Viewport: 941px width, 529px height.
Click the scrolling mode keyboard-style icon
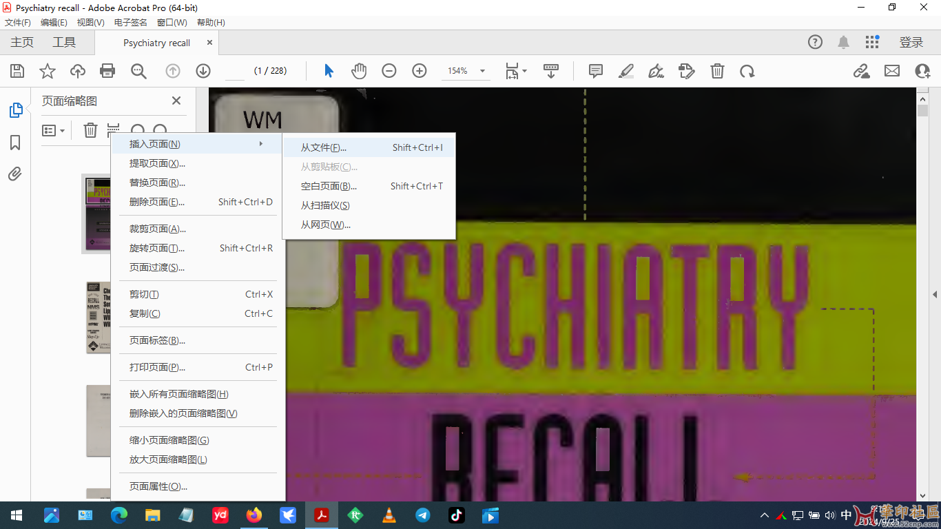551,71
